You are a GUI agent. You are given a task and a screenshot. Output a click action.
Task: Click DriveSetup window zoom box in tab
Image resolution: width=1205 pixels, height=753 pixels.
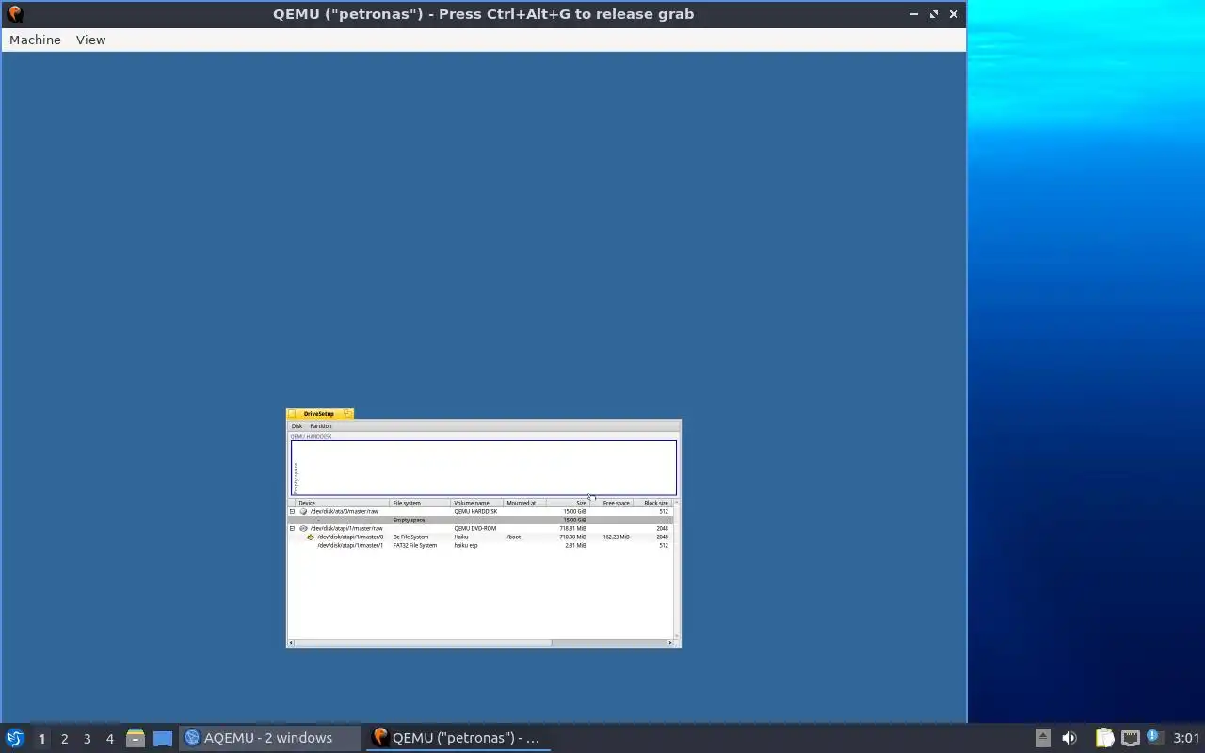click(x=347, y=413)
